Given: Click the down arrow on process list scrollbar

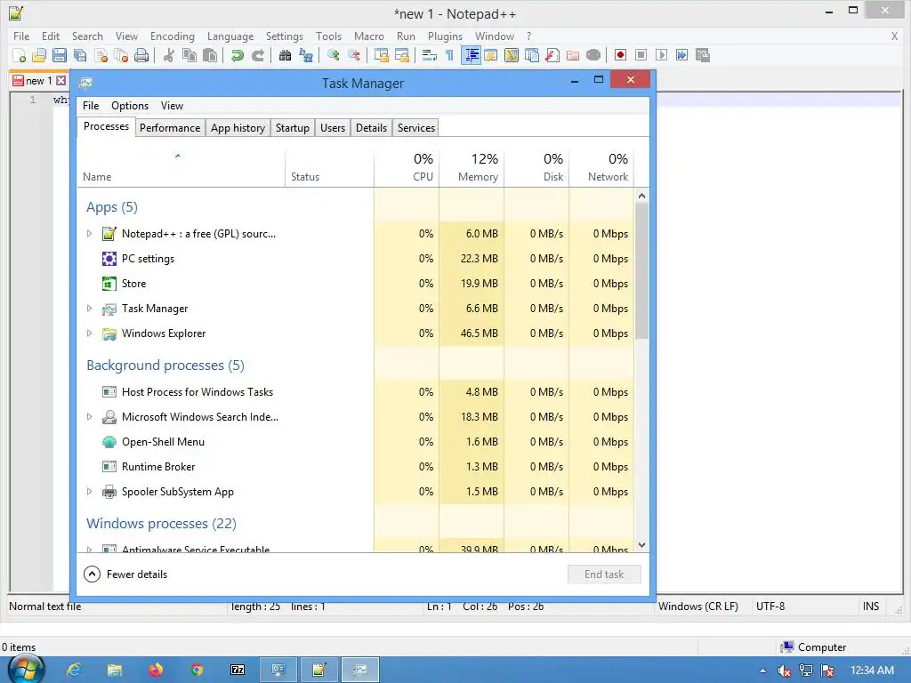Looking at the screenshot, I should pos(641,545).
